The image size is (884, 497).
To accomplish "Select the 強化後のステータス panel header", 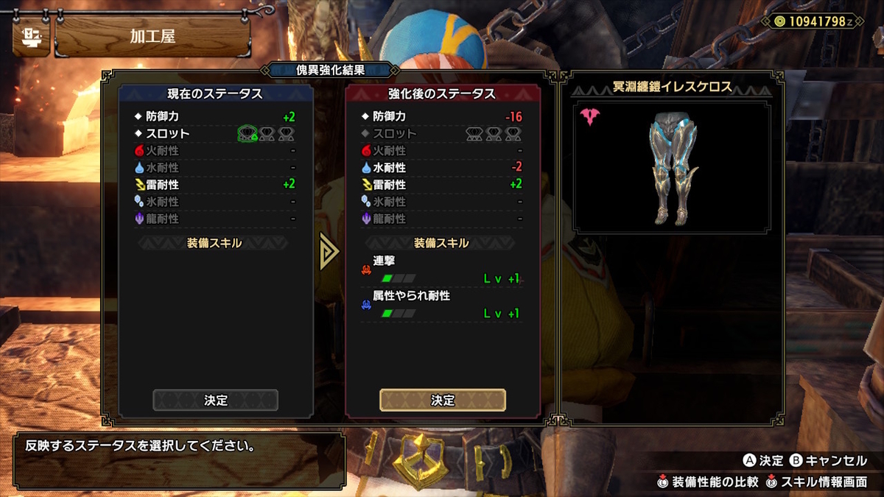I will [x=443, y=94].
